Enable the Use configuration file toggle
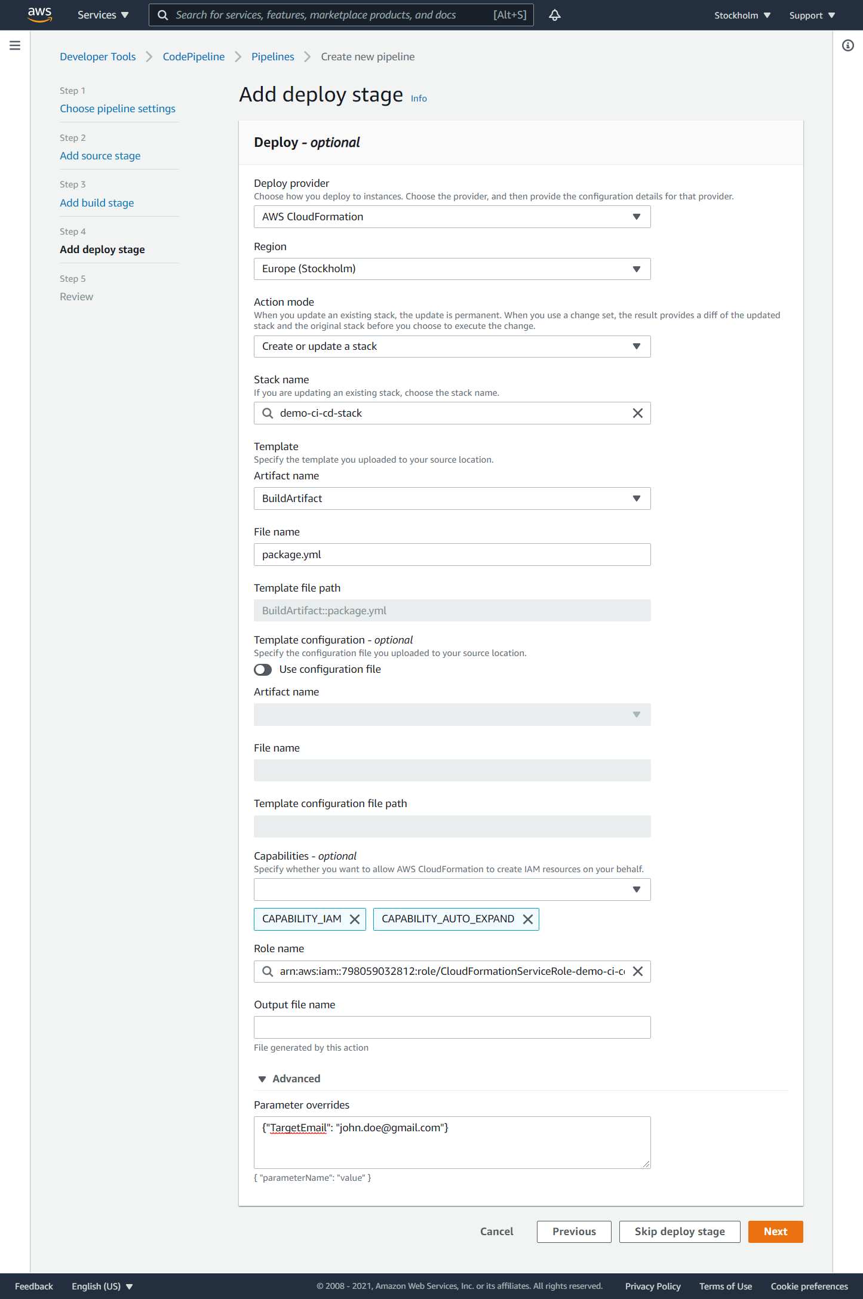Viewport: 863px width, 1299px height. click(x=263, y=670)
